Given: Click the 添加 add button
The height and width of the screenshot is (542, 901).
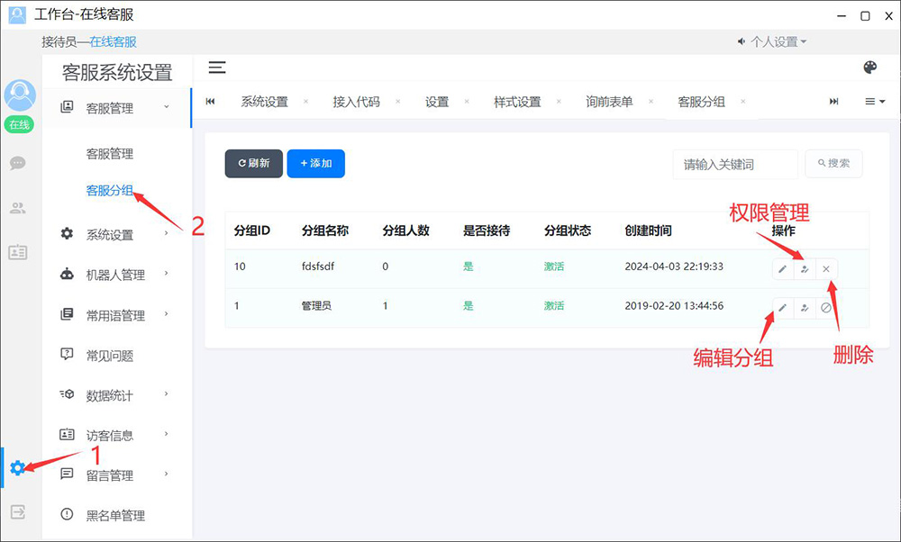Looking at the screenshot, I should coord(315,163).
